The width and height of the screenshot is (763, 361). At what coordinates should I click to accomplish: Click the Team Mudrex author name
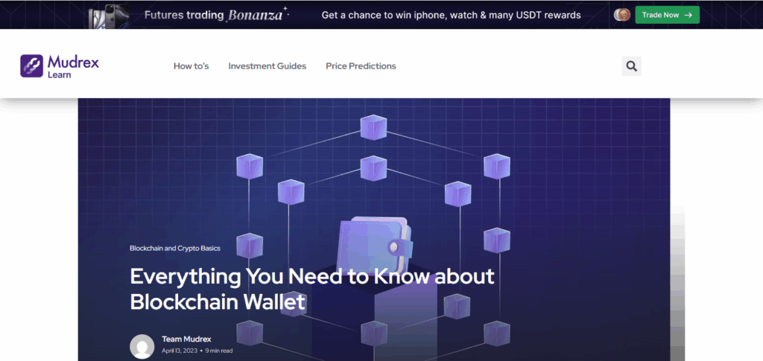coord(186,339)
